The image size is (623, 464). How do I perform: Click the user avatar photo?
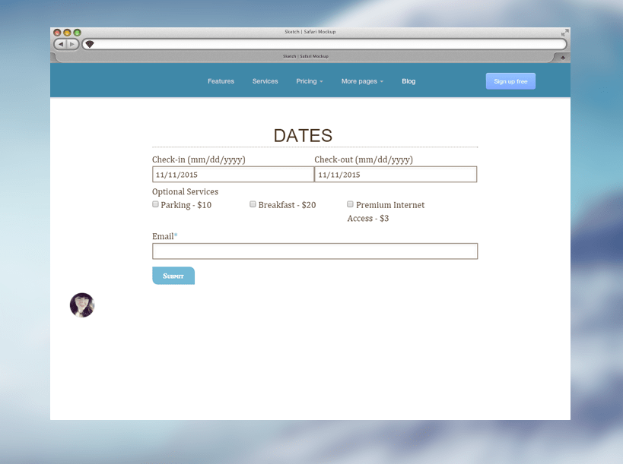click(x=82, y=305)
